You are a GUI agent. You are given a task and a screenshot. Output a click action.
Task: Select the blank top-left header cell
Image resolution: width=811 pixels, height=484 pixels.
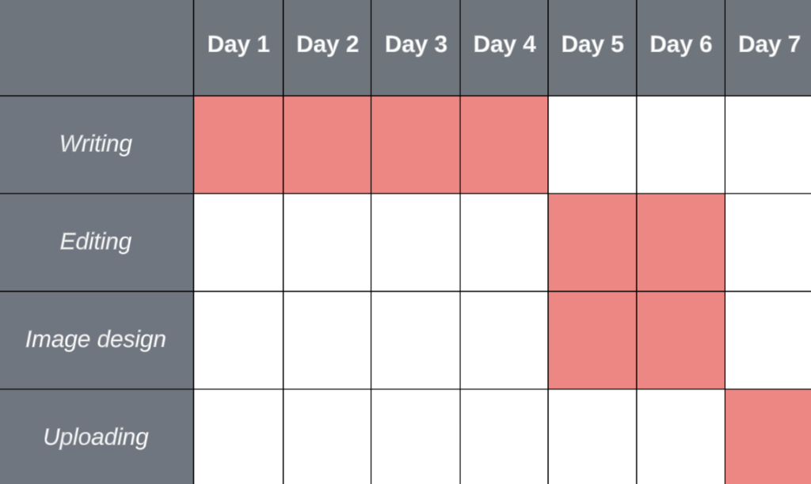[96, 47]
